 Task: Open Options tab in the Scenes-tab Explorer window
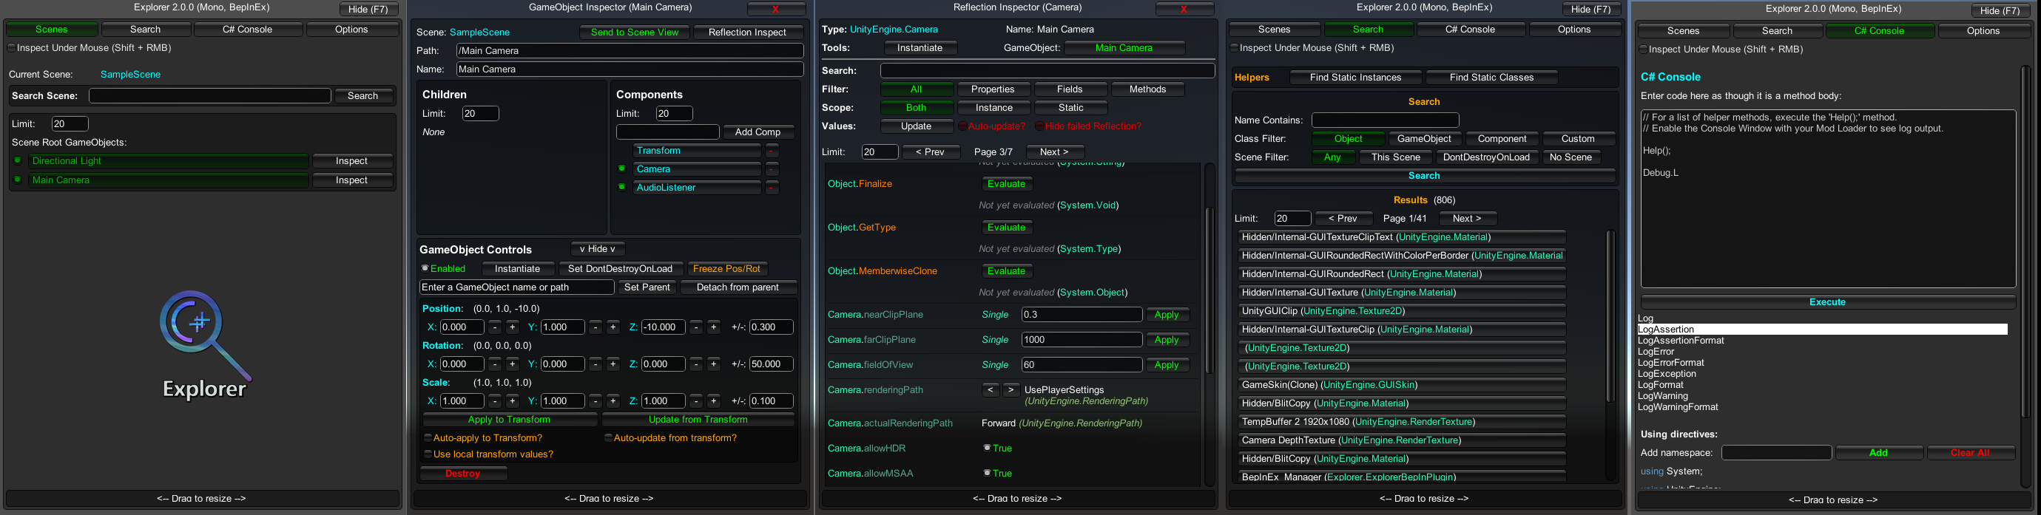352,30
